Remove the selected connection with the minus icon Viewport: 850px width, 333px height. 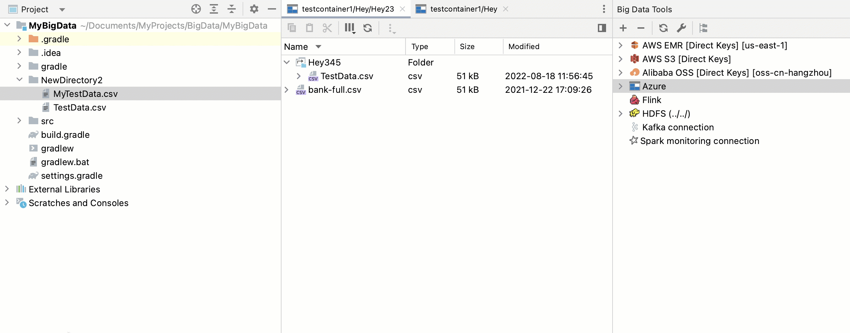point(640,28)
